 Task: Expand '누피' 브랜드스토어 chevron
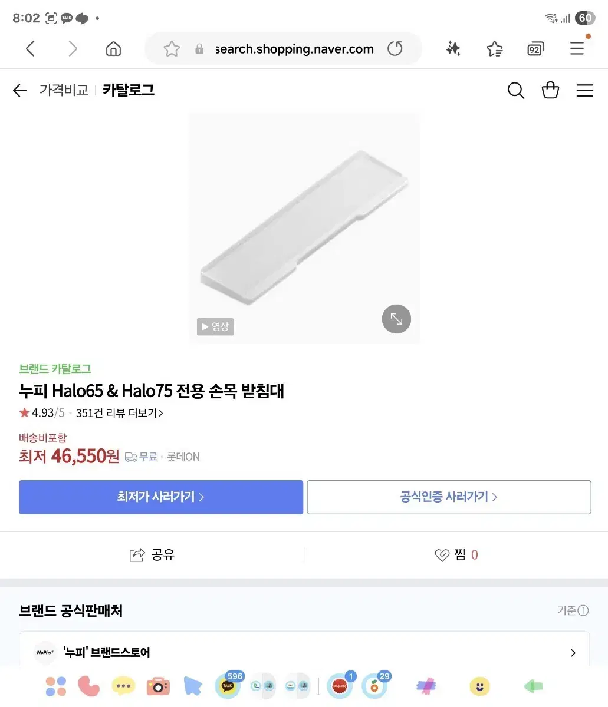tap(573, 653)
